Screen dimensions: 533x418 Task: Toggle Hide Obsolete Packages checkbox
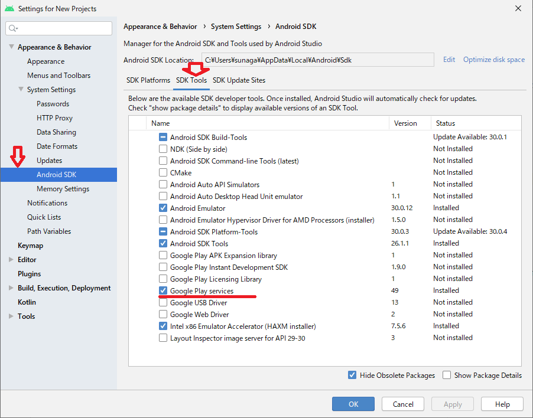[x=352, y=375]
